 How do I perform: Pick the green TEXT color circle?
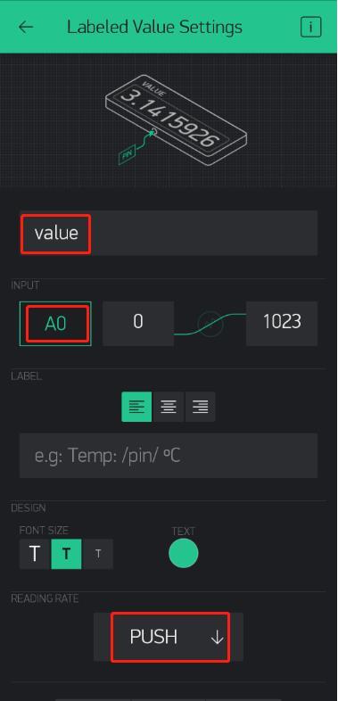click(184, 554)
